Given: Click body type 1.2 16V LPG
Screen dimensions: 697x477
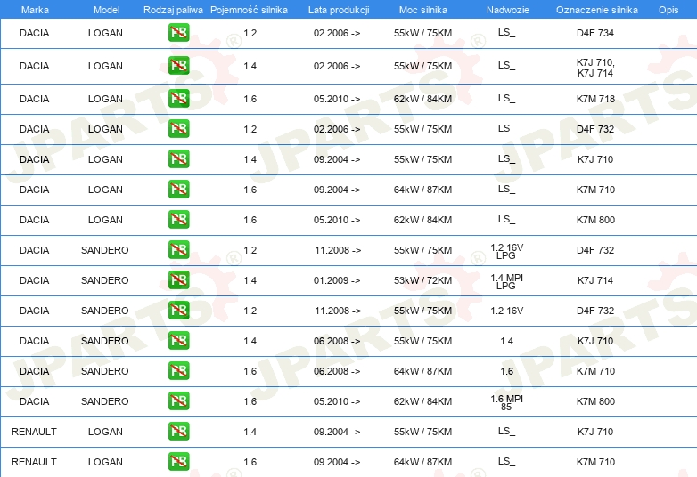Looking at the screenshot, I should (x=507, y=251).
